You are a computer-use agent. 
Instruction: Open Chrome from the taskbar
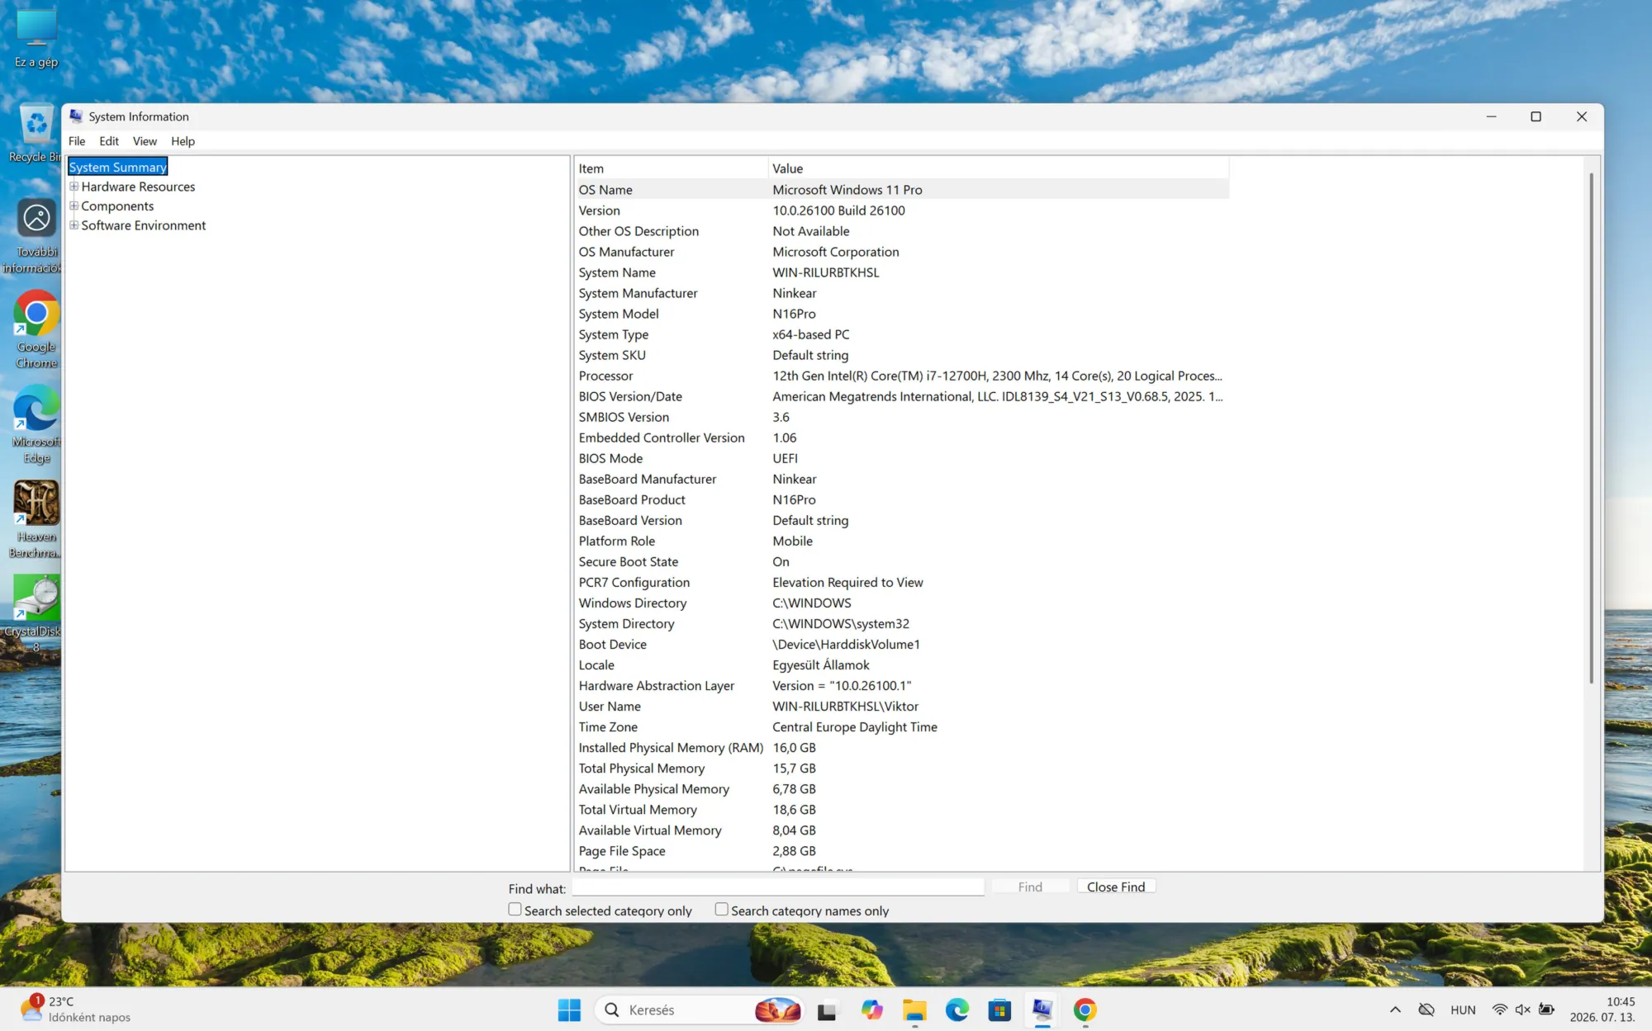(x=1085, y=1010)
